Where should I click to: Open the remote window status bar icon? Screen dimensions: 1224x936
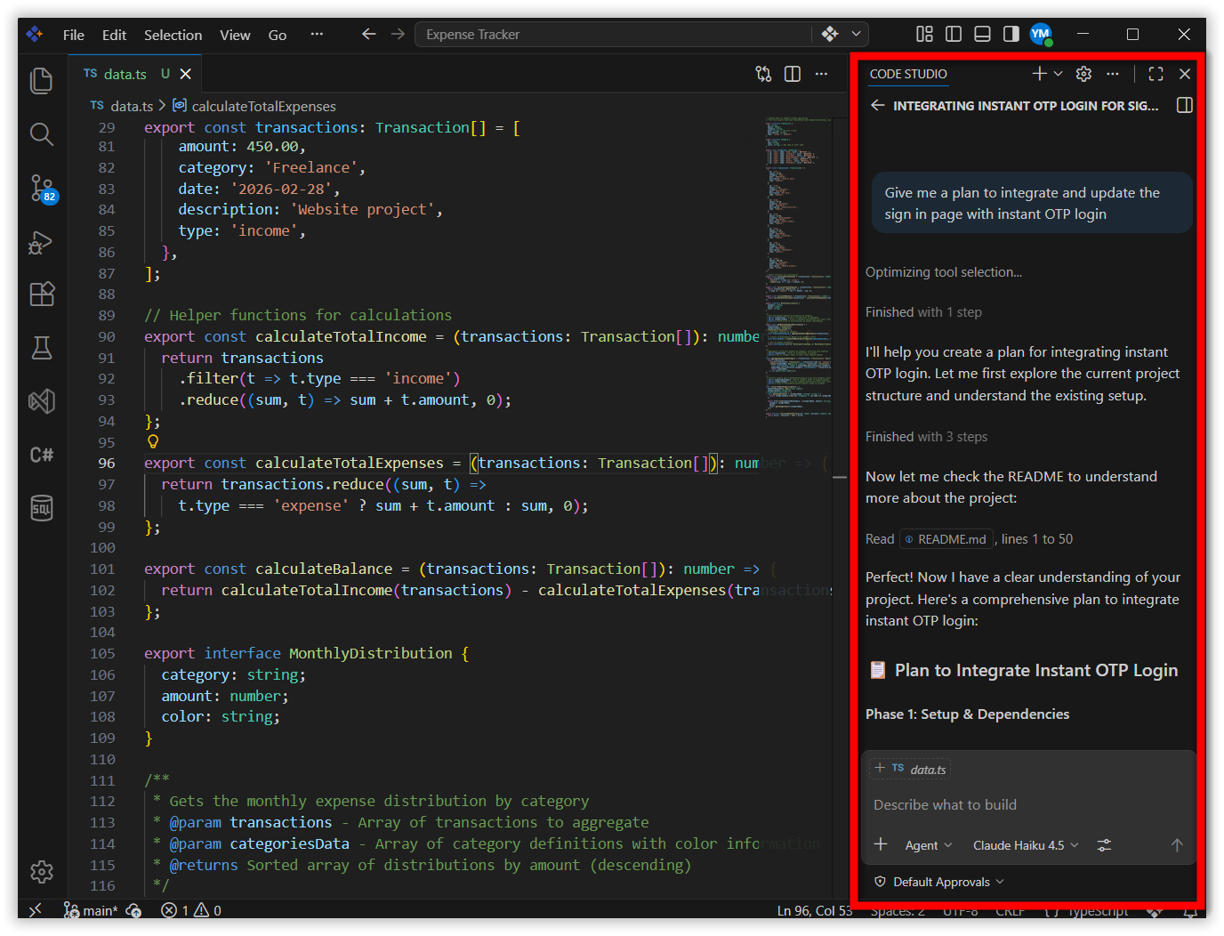pyautogui.click(x=35, y=910)
